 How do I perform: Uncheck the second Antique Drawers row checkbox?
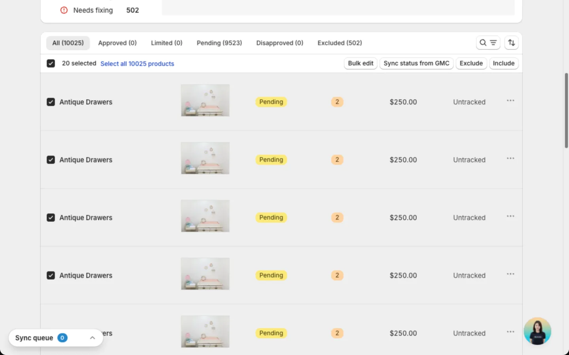51,160
